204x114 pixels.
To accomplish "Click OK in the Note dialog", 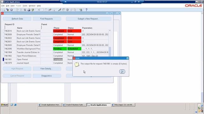I will click(122, 72).
